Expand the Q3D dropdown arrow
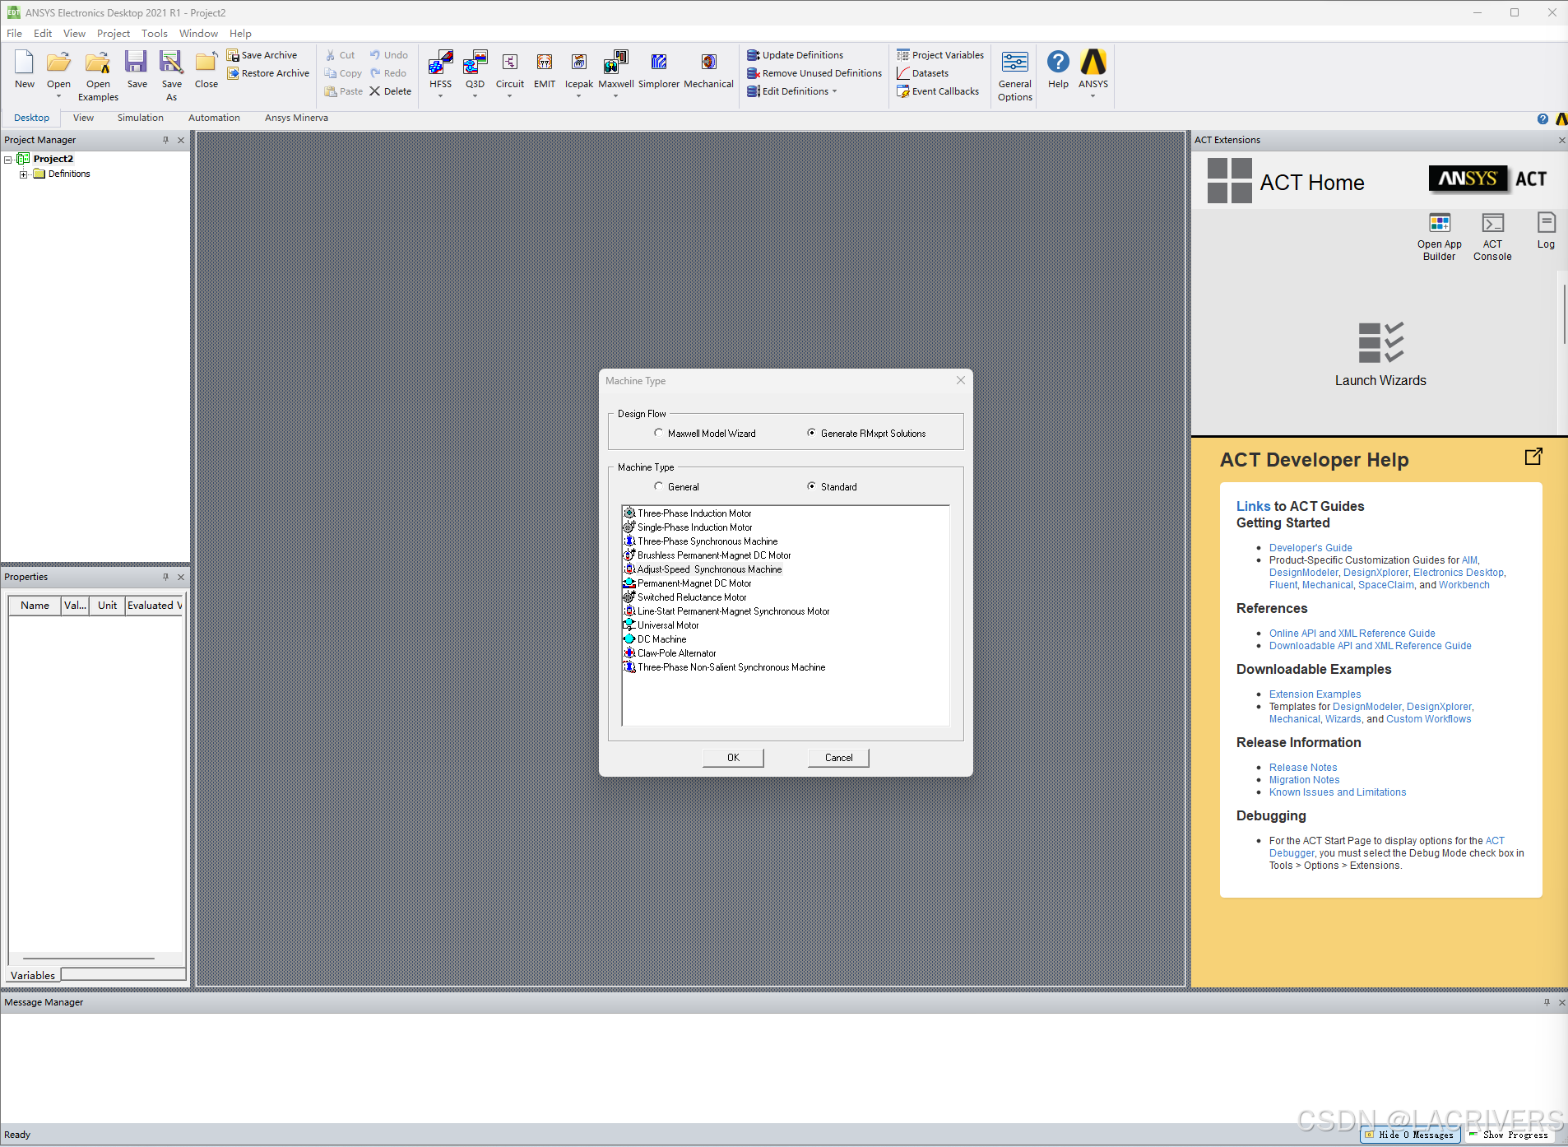Image resolution: width=1568 pixels, height=1147 pixels. tap(475, 96)
